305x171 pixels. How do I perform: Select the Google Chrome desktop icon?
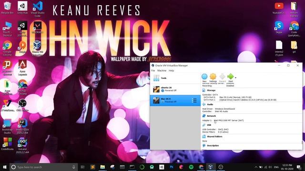8,48
